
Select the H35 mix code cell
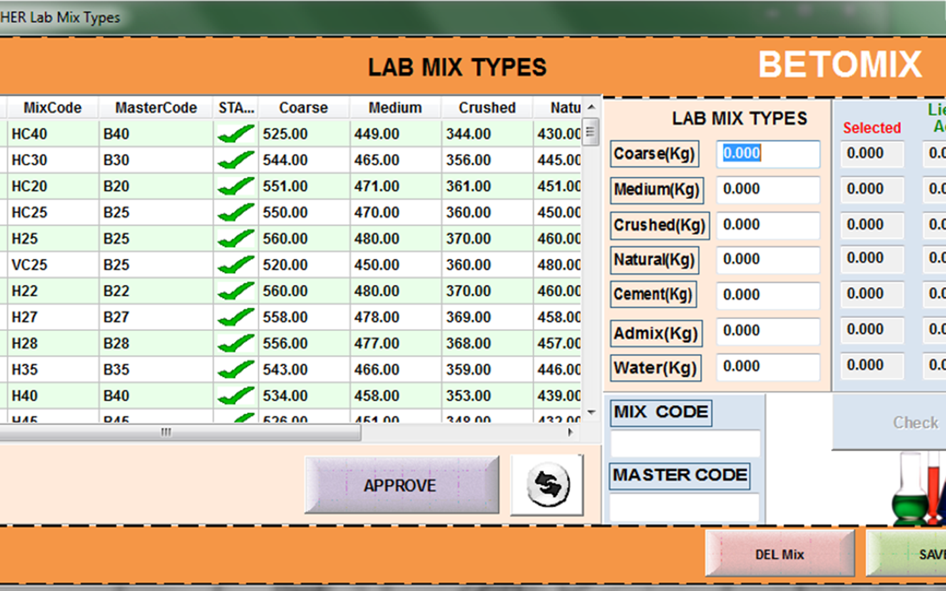(53, 370)
